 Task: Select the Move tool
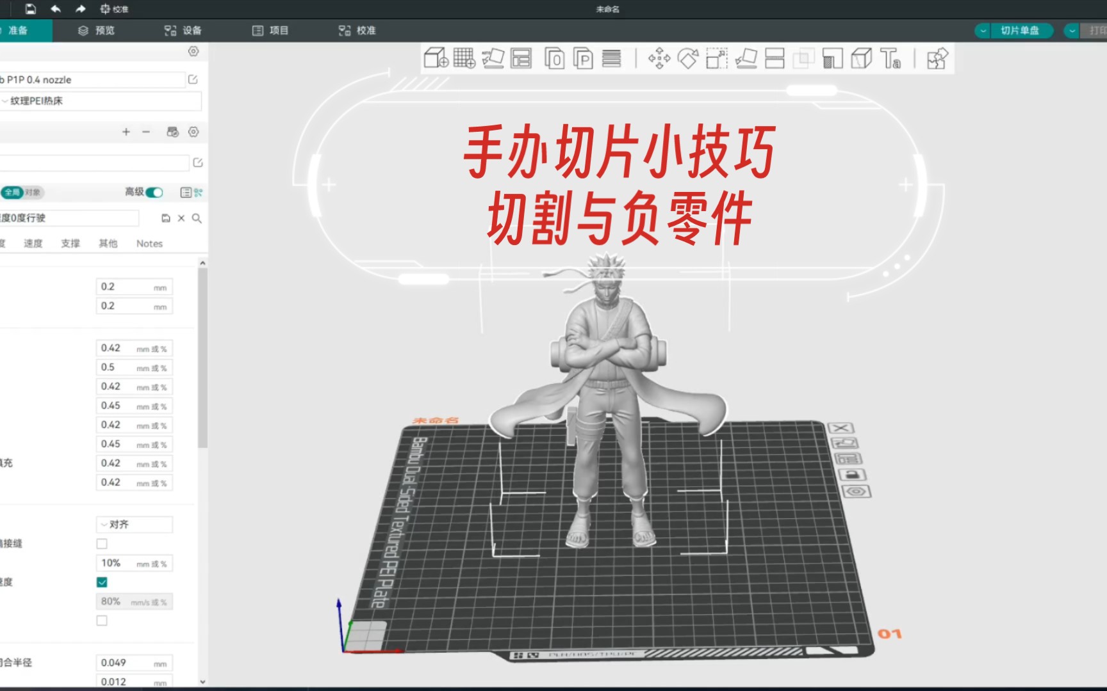point(659,58)
